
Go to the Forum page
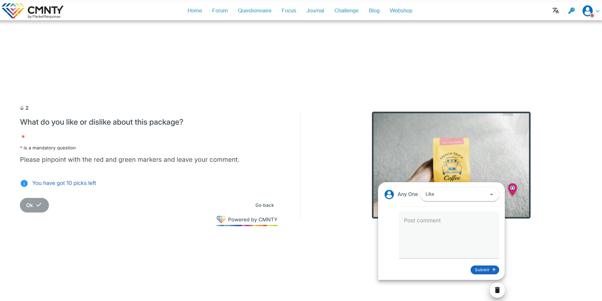point(220,11)
